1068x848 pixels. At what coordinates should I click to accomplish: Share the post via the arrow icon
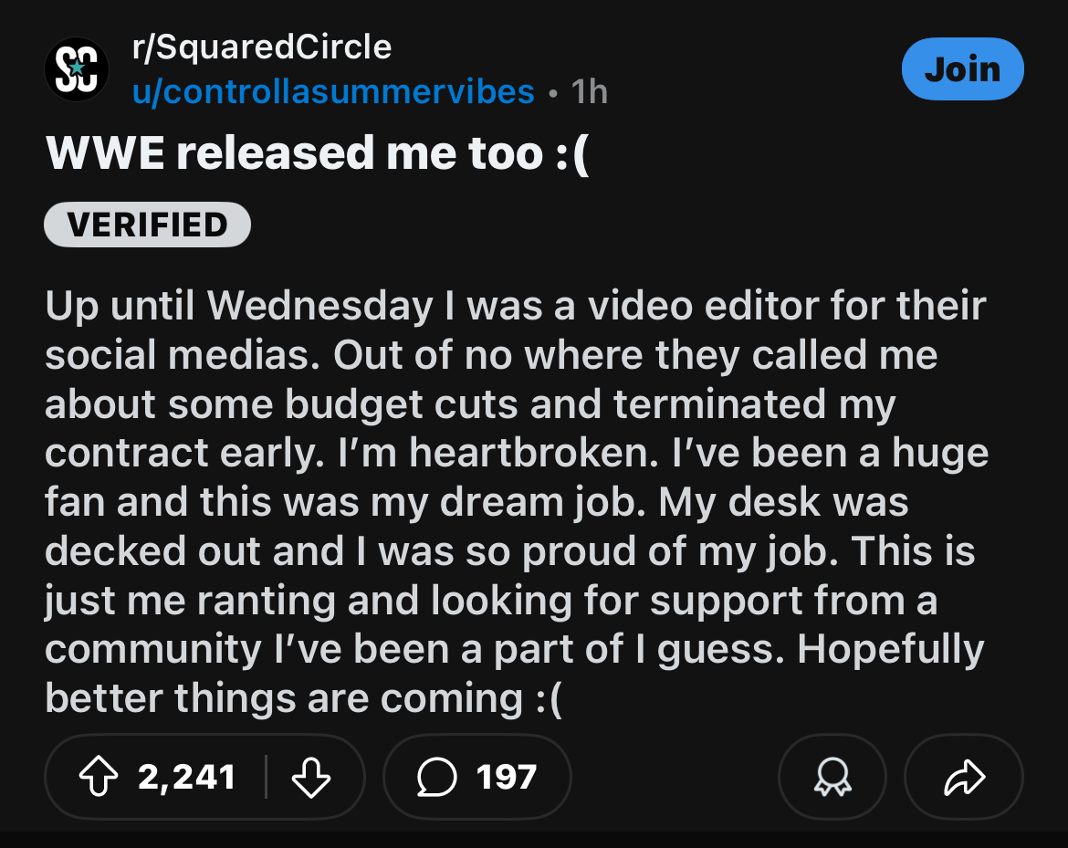tap(963, 777)
